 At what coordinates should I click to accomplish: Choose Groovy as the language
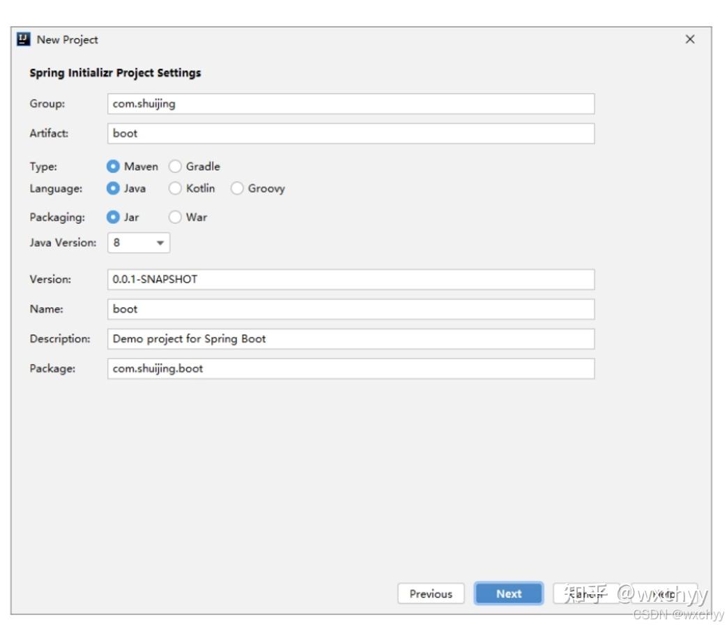click(x=237, y=188)
